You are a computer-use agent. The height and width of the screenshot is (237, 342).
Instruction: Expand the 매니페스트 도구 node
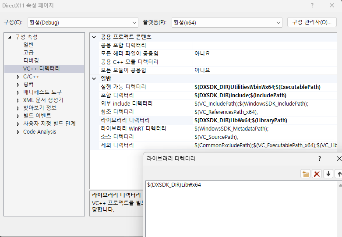coord(18,92)
